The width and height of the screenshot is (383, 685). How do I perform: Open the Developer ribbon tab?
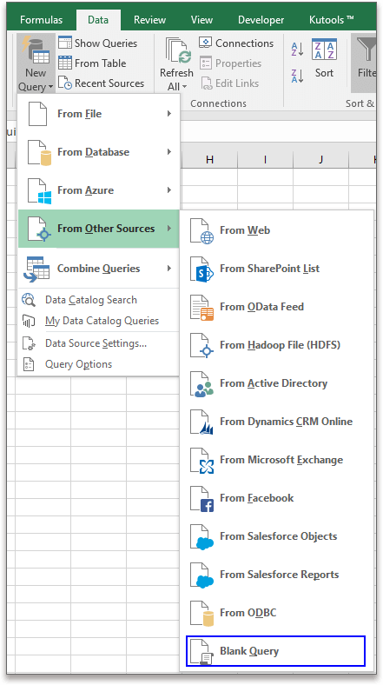261,20
